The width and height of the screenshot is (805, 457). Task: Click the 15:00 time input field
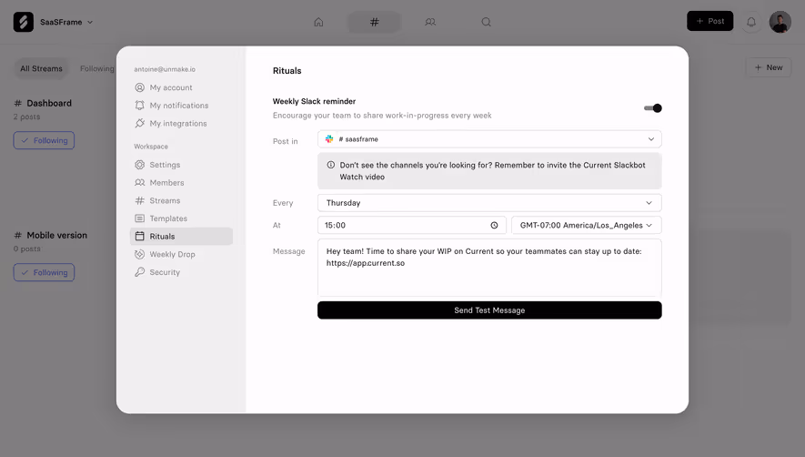click(412, 225)
